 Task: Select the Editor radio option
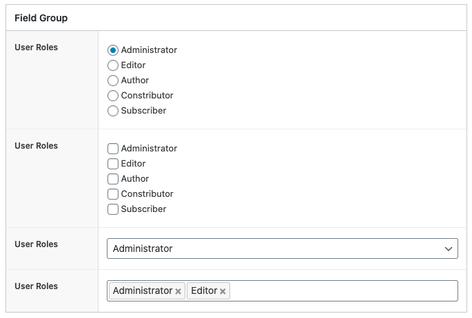[113, 65]
